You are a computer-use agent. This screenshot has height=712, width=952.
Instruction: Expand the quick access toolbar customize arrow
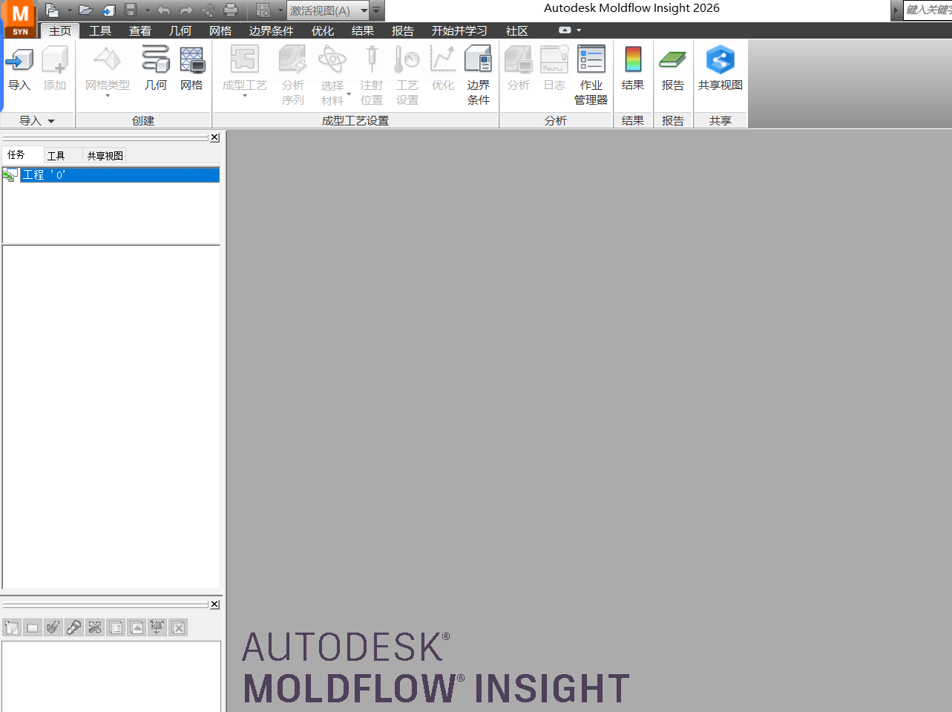click(376, 10)
